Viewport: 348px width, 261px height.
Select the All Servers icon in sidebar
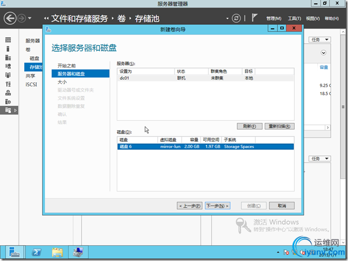tap(8, 58)
